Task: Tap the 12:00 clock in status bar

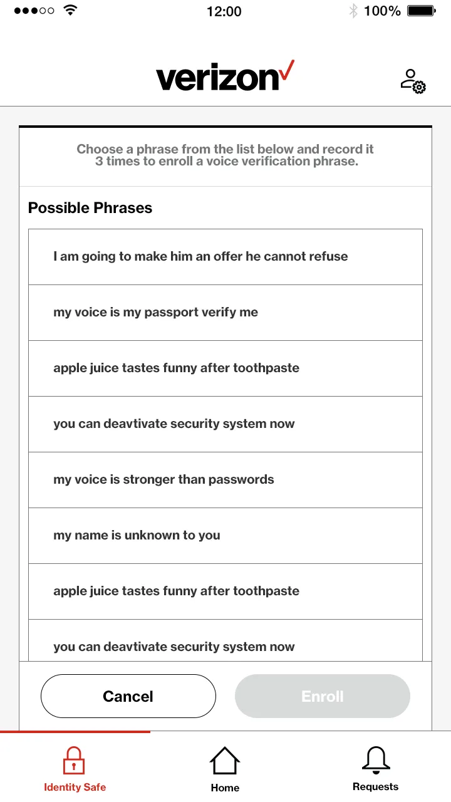Action: point(224,11)
